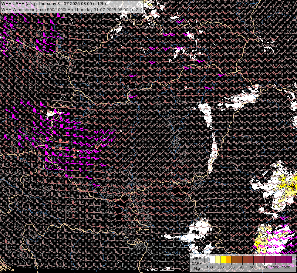Click the 1100 legend value
Viewport: 297px width, 273px height.
(264, 267)
